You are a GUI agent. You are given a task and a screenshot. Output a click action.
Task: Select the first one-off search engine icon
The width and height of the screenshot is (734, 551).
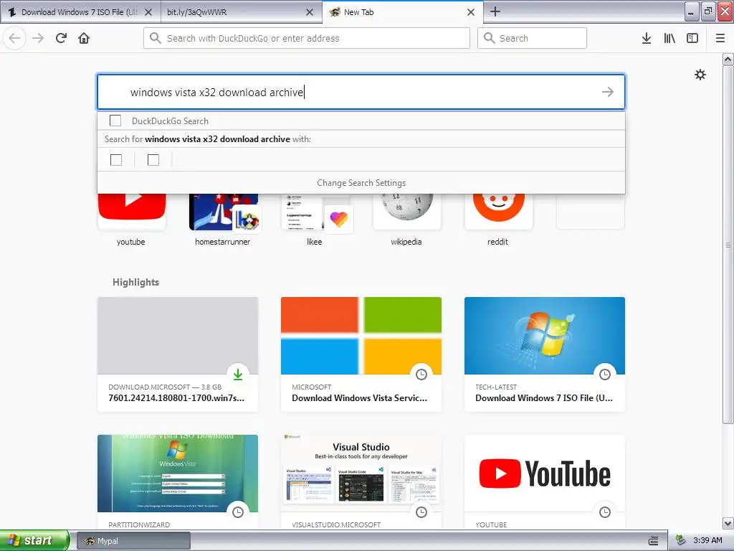[116, 160]
